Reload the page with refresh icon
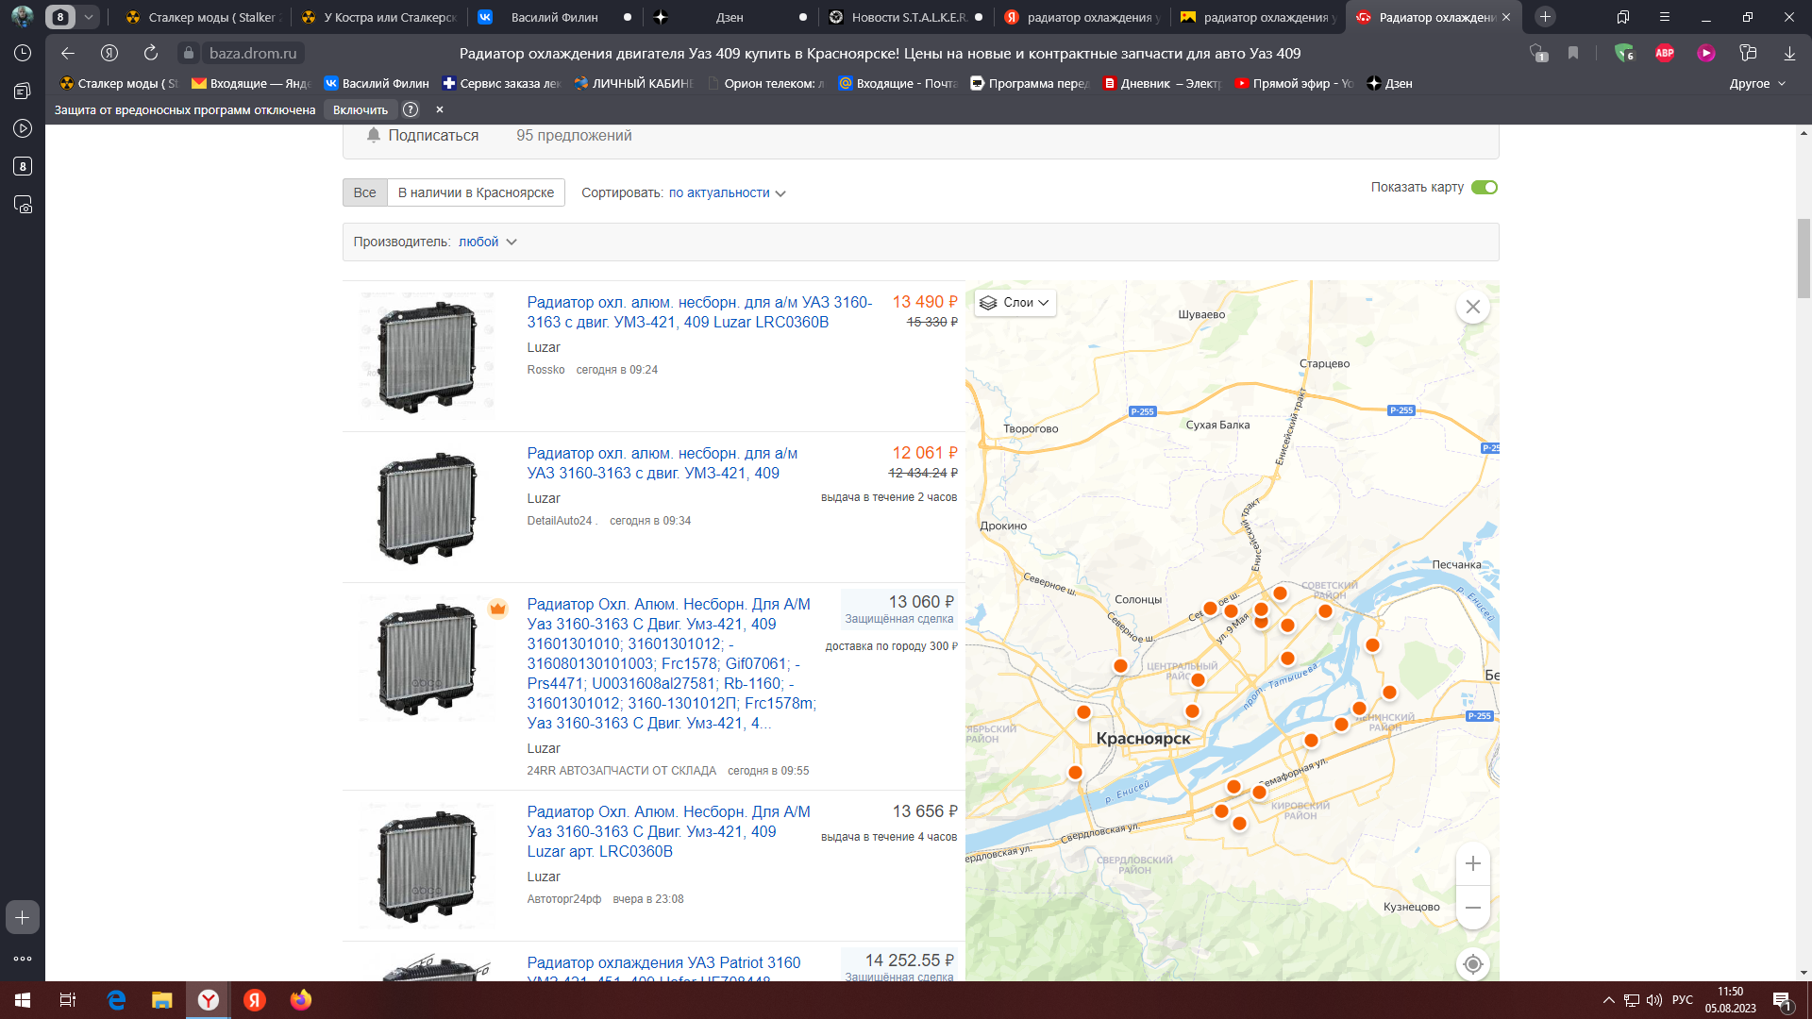 point(151,54)
